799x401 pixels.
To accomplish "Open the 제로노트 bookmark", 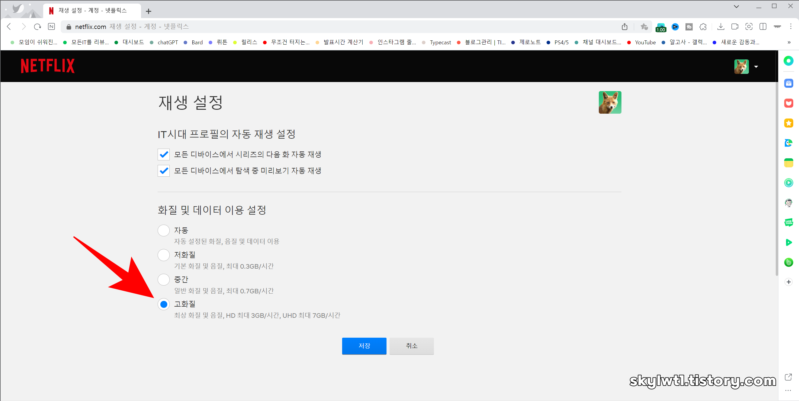I will click(526, 42).
